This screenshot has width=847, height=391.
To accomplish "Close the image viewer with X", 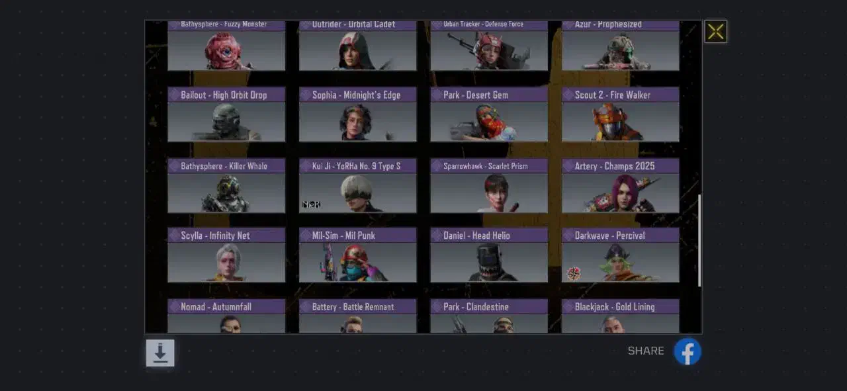I will (715, 31).
